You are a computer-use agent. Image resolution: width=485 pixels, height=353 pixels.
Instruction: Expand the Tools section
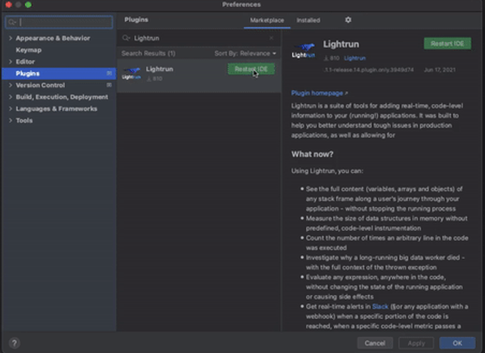10,120
